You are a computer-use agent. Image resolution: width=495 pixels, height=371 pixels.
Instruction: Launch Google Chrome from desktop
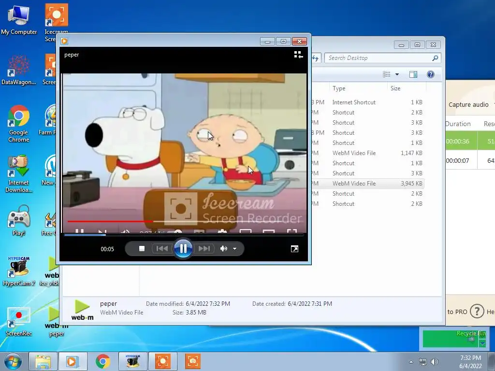19,124
